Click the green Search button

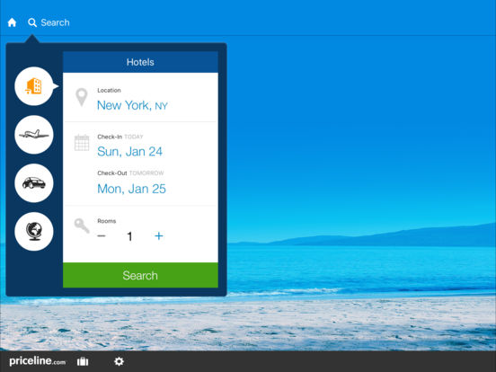click(x=140, y=275)
